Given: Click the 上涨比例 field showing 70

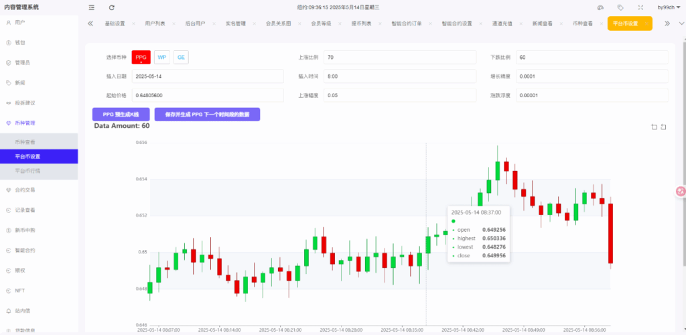Looking at the screenshot, I should 400,58.
